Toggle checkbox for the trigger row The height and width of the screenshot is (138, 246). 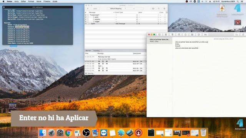[x=86, y=21]
